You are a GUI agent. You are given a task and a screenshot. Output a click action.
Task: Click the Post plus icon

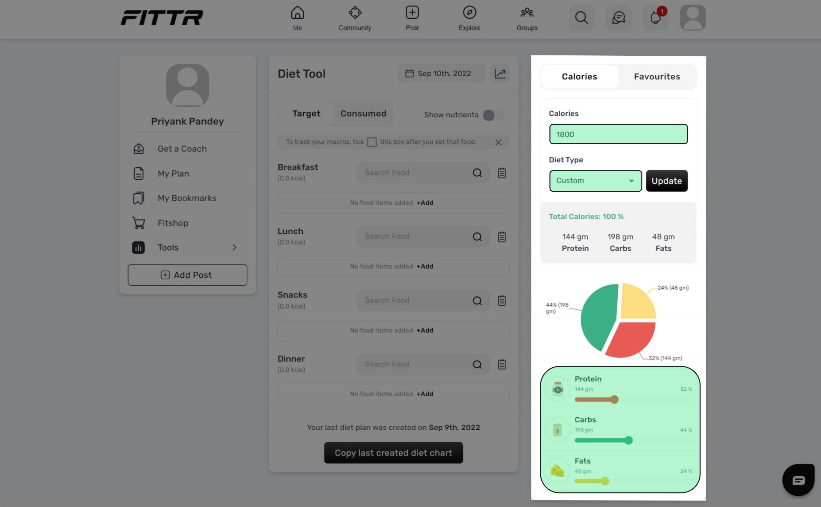point(412,13)
